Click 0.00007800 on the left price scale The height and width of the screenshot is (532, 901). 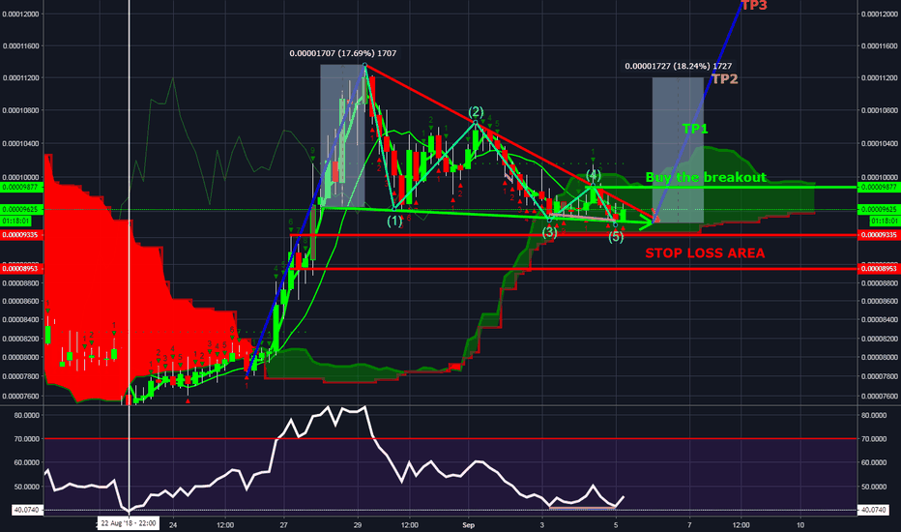(x=20, y=376)
